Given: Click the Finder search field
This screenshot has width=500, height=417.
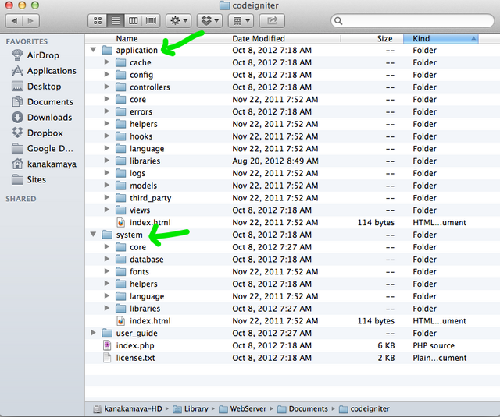Looking at the screenshot, I should 412,21.
